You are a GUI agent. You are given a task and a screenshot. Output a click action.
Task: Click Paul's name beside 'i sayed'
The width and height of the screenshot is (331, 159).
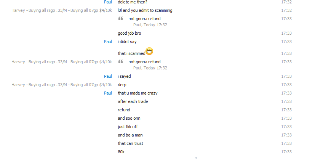[x=108, y=76]
